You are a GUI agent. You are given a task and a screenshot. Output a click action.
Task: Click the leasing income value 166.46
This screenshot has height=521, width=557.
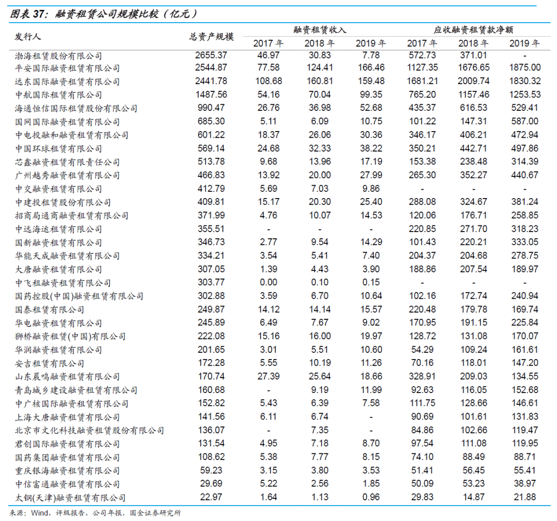click(371, 67)
